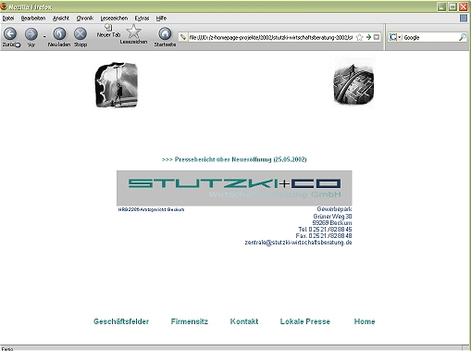Open the Extras menu

[142, 19]
